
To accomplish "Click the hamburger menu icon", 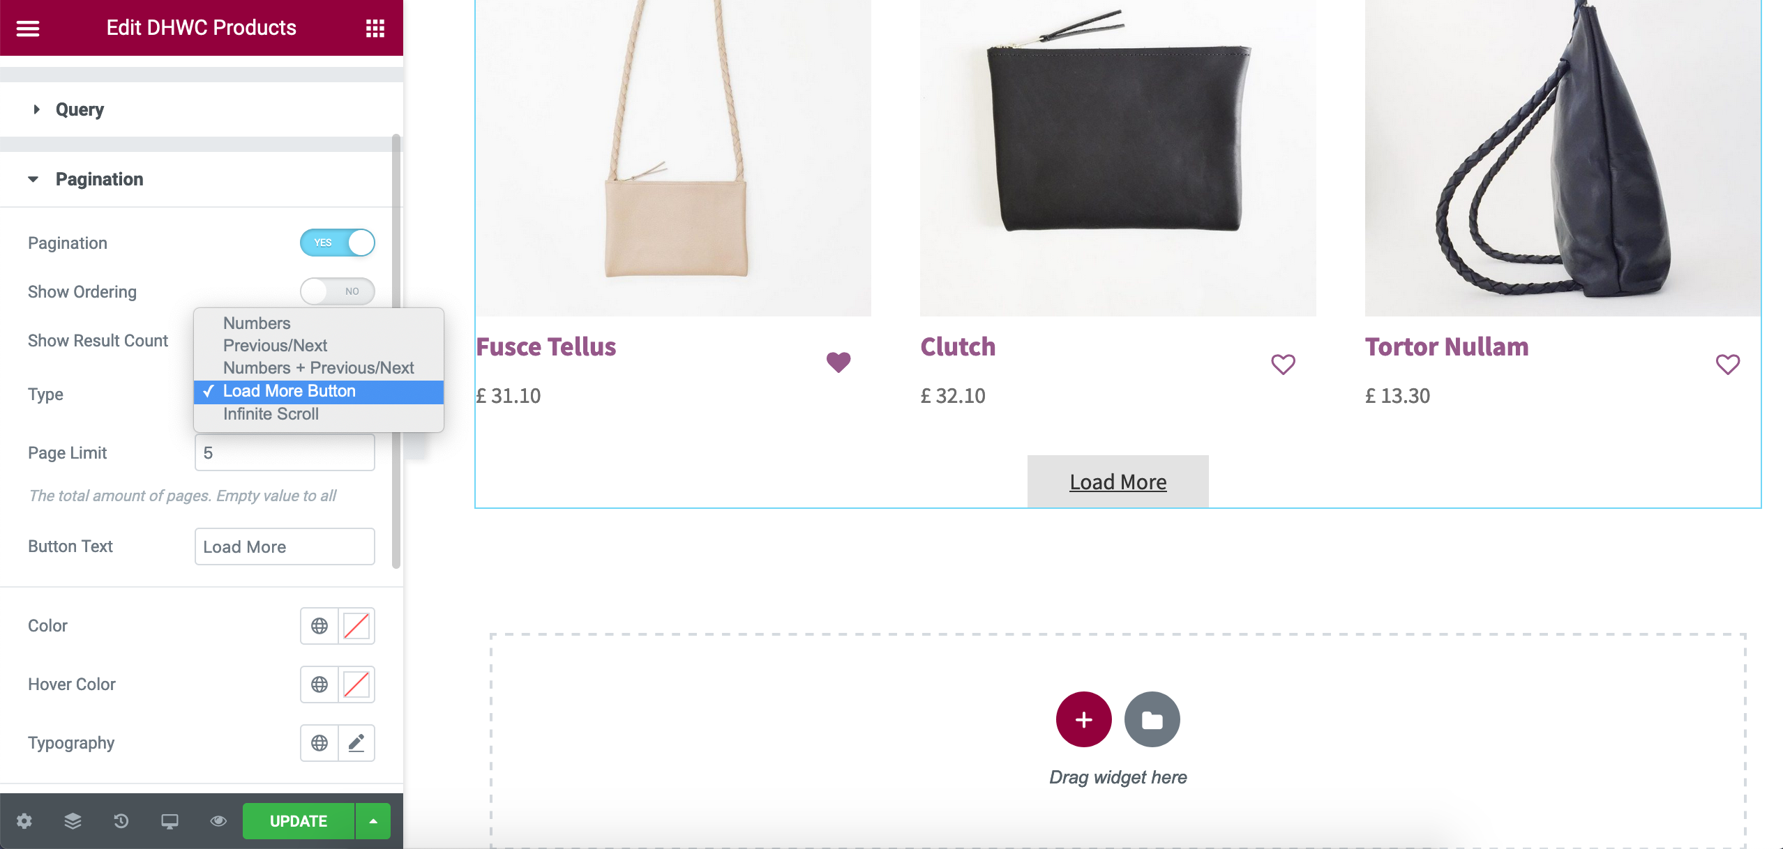I will point(29,29).
